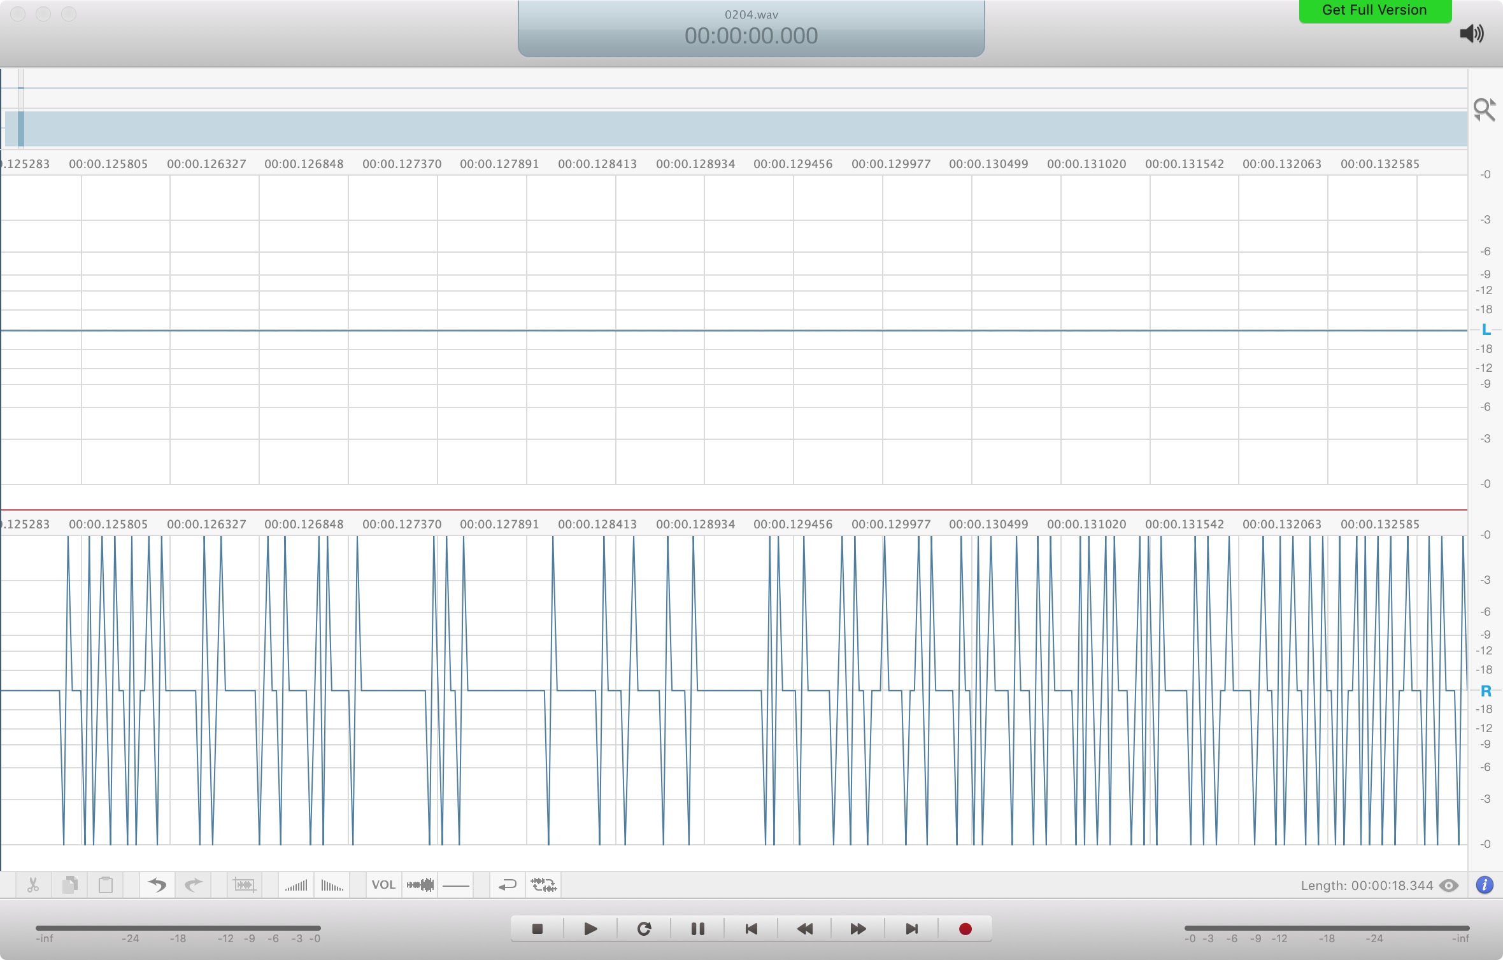Click the Redo arrow icon
The height and width of the screenshot is (960, 1503).
193,885
